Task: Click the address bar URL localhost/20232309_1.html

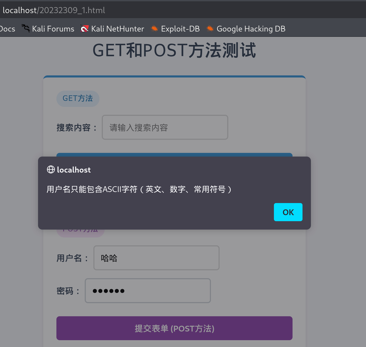Action: 54,10
